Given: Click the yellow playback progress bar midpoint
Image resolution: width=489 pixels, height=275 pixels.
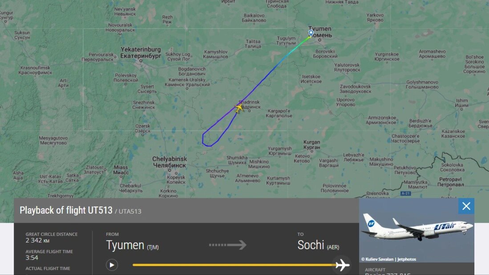Looking at the screenshot, I should pos(234,265).
